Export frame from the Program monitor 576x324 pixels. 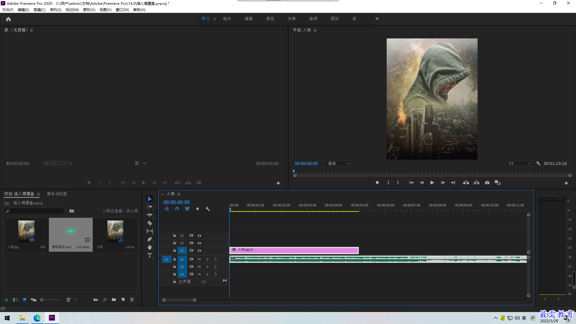coord(487,183)
